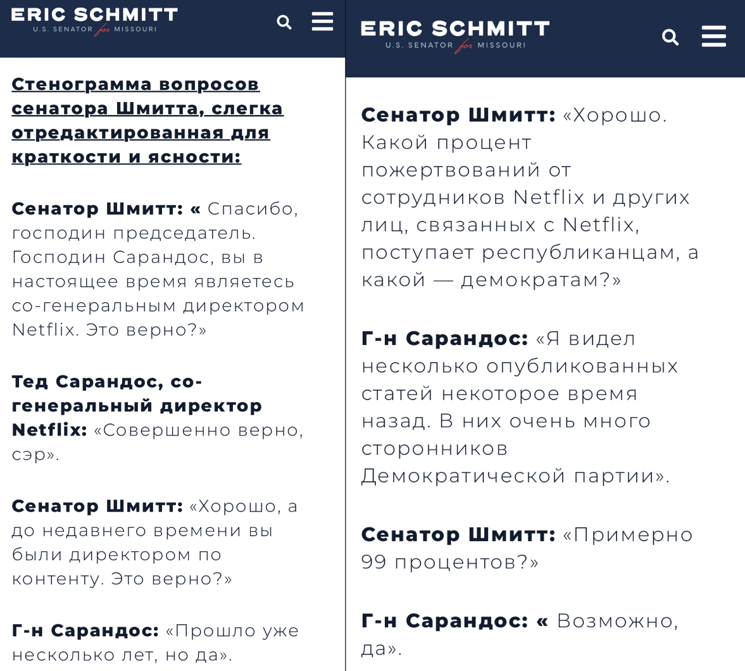745x671 pixels.
Task: Open the underlined heading link 'Стенограмма вопросов сенатора Шмитта'
Action: (x=147, y=120)
